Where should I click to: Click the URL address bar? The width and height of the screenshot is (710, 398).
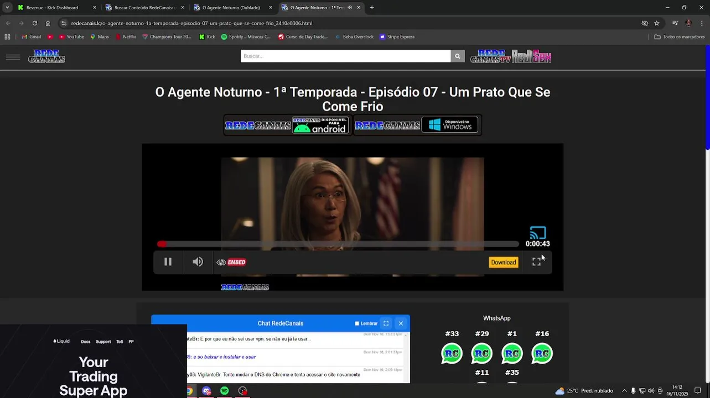pos(349,23)
